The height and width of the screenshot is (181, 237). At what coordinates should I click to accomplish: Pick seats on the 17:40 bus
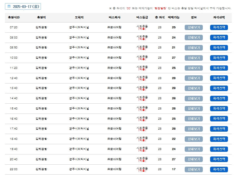pyautogui.click(x=219, y=129)
